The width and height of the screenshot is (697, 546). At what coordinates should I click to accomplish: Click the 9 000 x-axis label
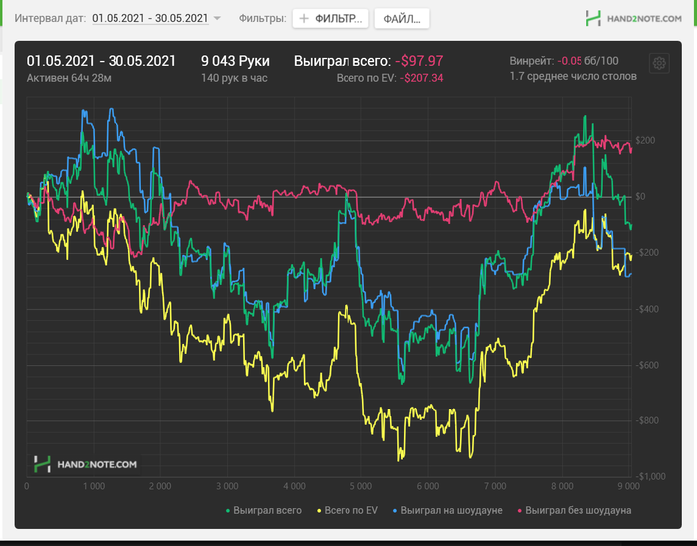point(628,486)
